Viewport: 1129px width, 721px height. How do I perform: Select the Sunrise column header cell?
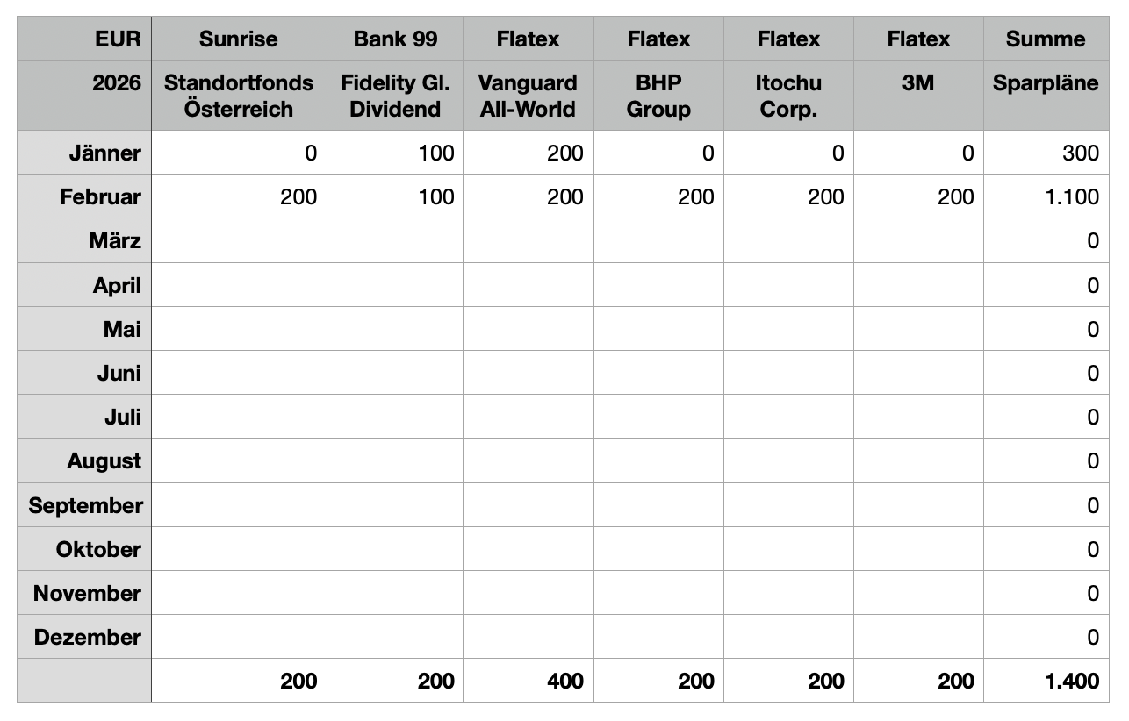point(238,39)
